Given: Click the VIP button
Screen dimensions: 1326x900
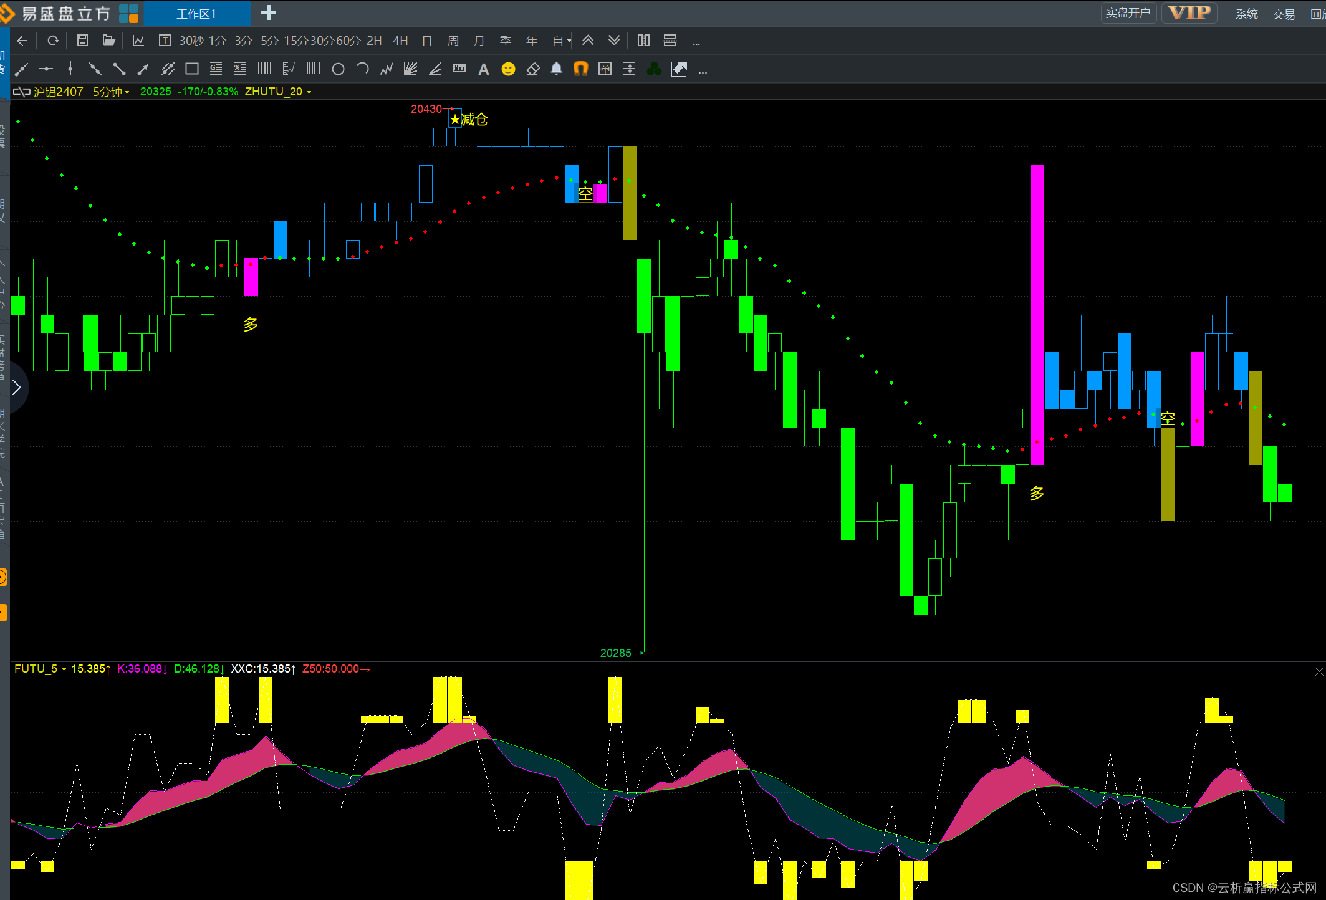Looking at the screenshot, I should [1189, 13].
